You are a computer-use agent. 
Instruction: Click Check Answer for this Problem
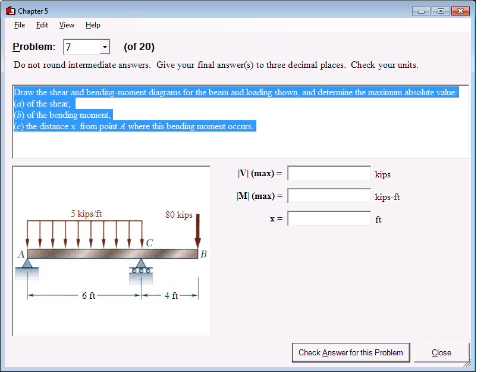tap(350, 352)
